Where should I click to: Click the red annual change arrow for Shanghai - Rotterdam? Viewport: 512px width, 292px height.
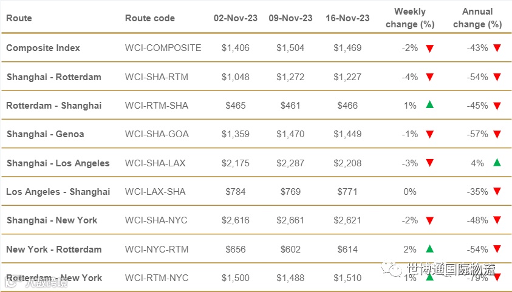(x=497, y=77)
